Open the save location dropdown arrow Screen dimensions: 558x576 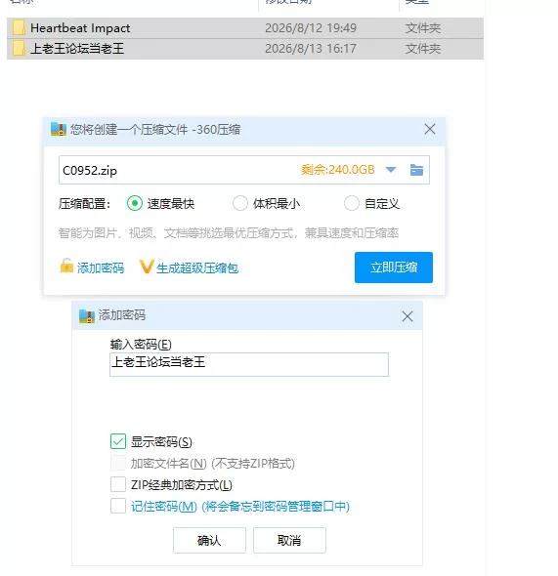[x=391, y=170]
